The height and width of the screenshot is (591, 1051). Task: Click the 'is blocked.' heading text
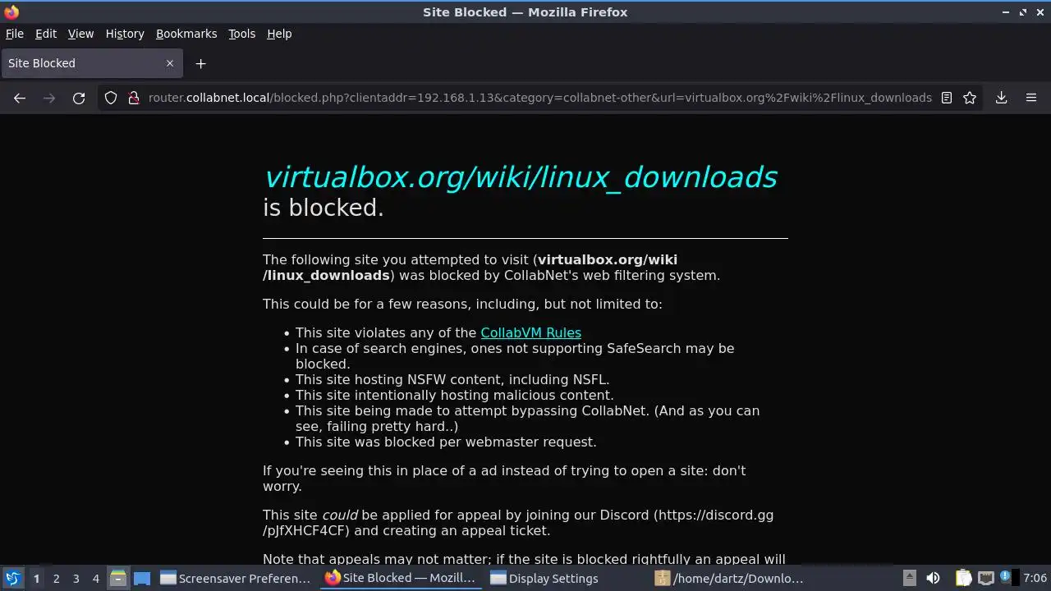tap(324, 208)
